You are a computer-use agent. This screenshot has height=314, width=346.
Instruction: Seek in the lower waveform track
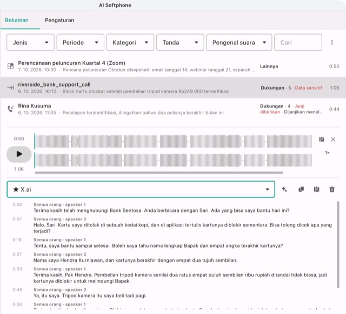tap(173, 160)
